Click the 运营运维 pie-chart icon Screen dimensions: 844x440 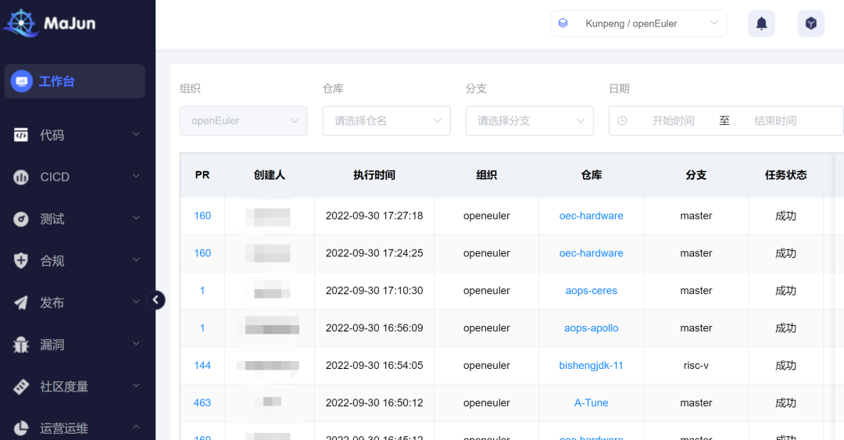pos(21,428)
